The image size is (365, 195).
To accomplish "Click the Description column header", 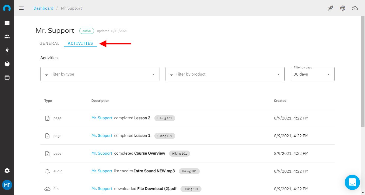I will coord(100,101).
